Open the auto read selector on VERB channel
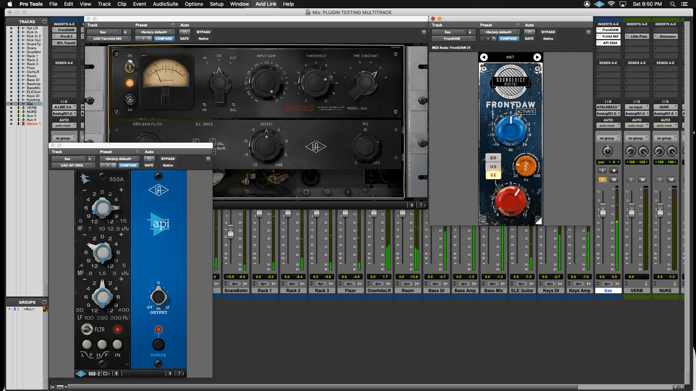This screenshot has height=391, width=696. point(637,125)
